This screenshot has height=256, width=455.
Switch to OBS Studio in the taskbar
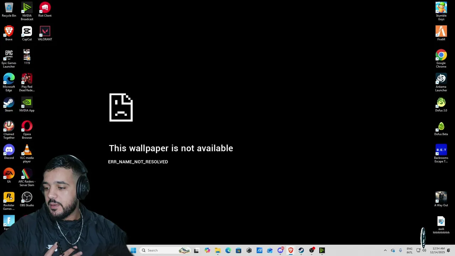point(312,250)
